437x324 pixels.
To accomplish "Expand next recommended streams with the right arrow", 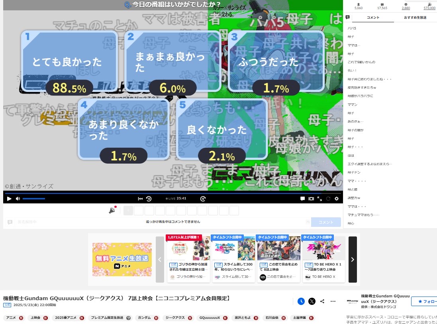I will pyautogui.click(x=352, y=259).
